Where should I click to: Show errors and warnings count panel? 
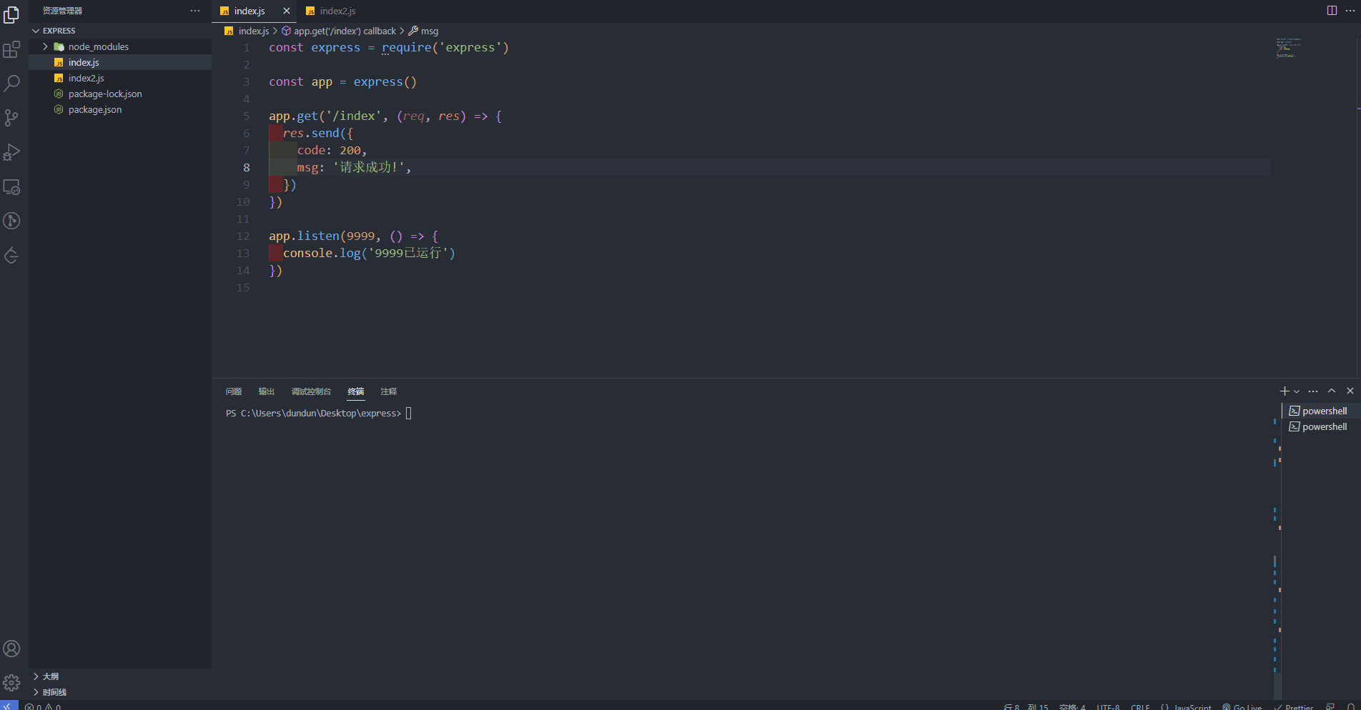[43, 706]
